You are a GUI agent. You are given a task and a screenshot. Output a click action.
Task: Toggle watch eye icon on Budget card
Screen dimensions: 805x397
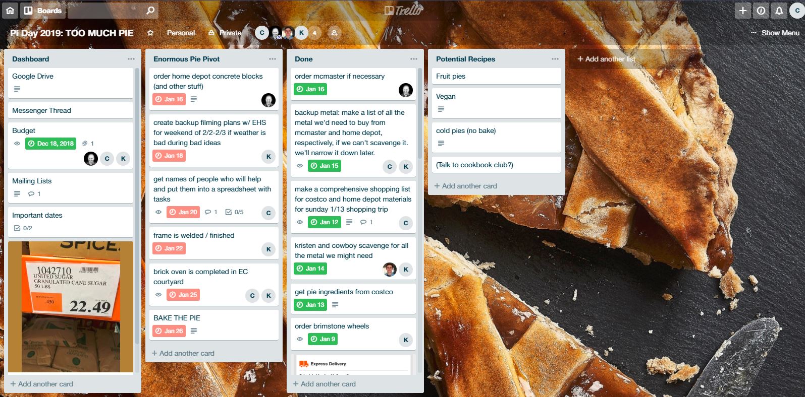17,144
